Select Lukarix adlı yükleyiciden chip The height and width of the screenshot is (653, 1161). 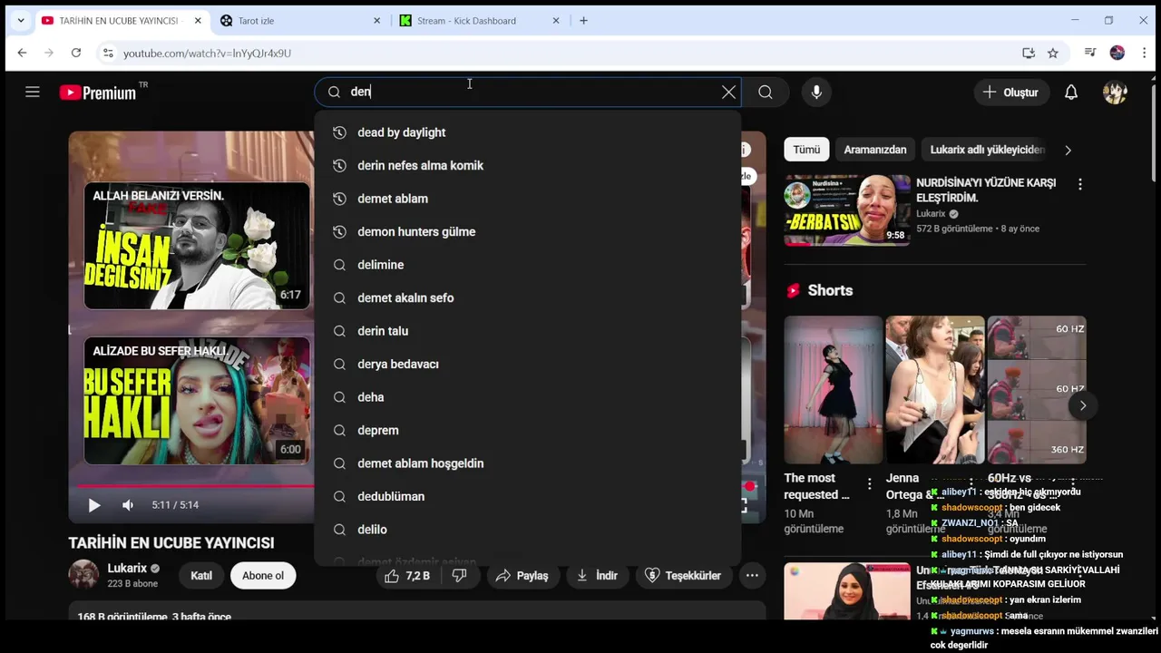point(988,150)
